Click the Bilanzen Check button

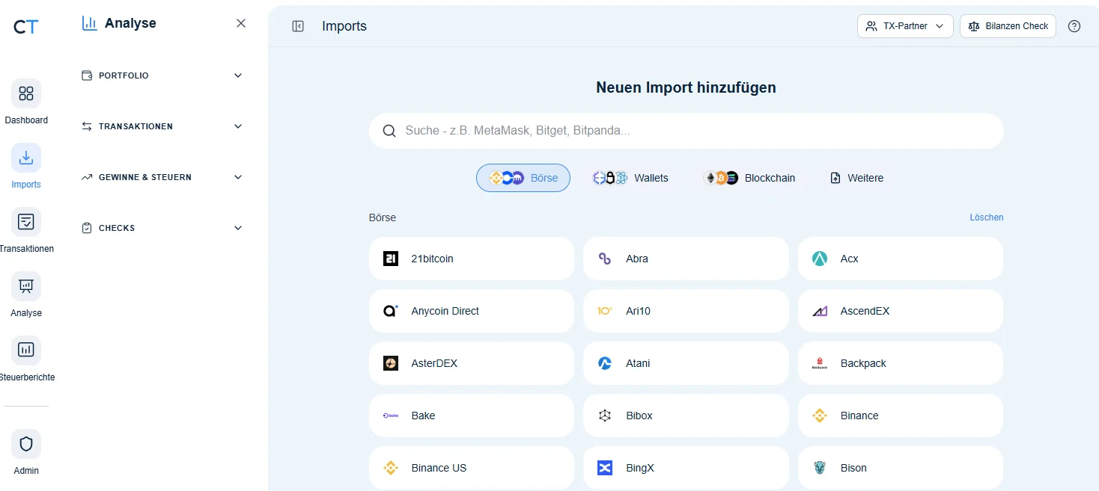[x=1008, y=26]
